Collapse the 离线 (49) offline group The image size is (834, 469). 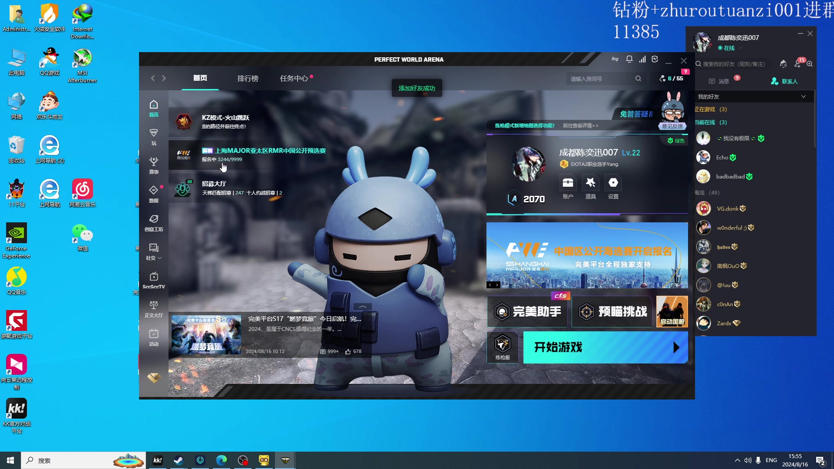(x=707, y=193)
